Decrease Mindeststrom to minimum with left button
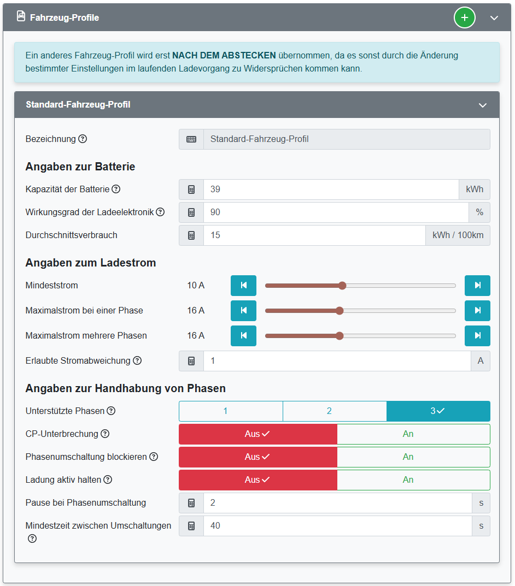 pyautogui.click(x=243, y=285)
